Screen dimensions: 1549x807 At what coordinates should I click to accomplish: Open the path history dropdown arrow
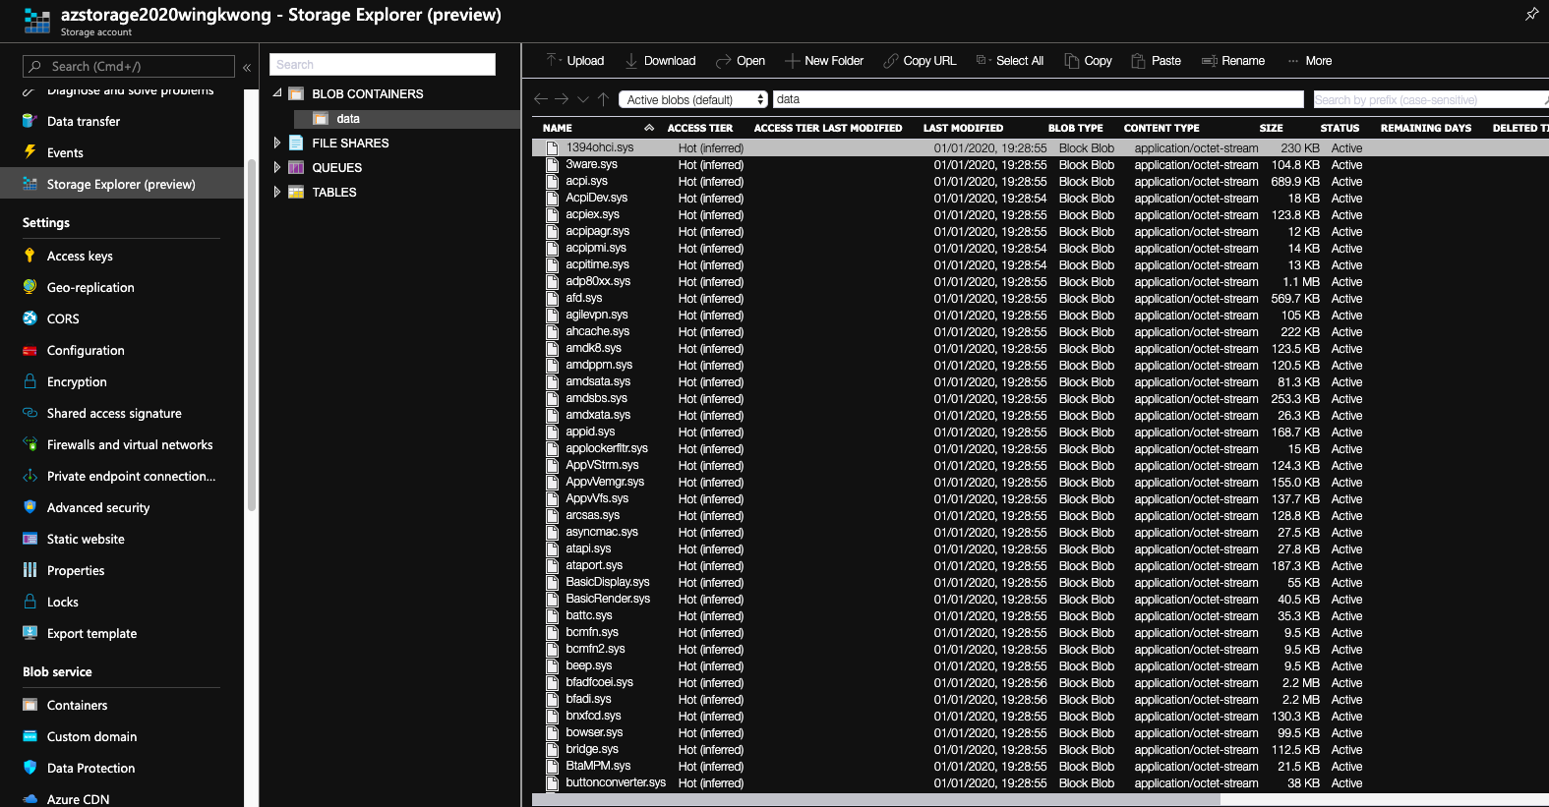tap(583, 99)
